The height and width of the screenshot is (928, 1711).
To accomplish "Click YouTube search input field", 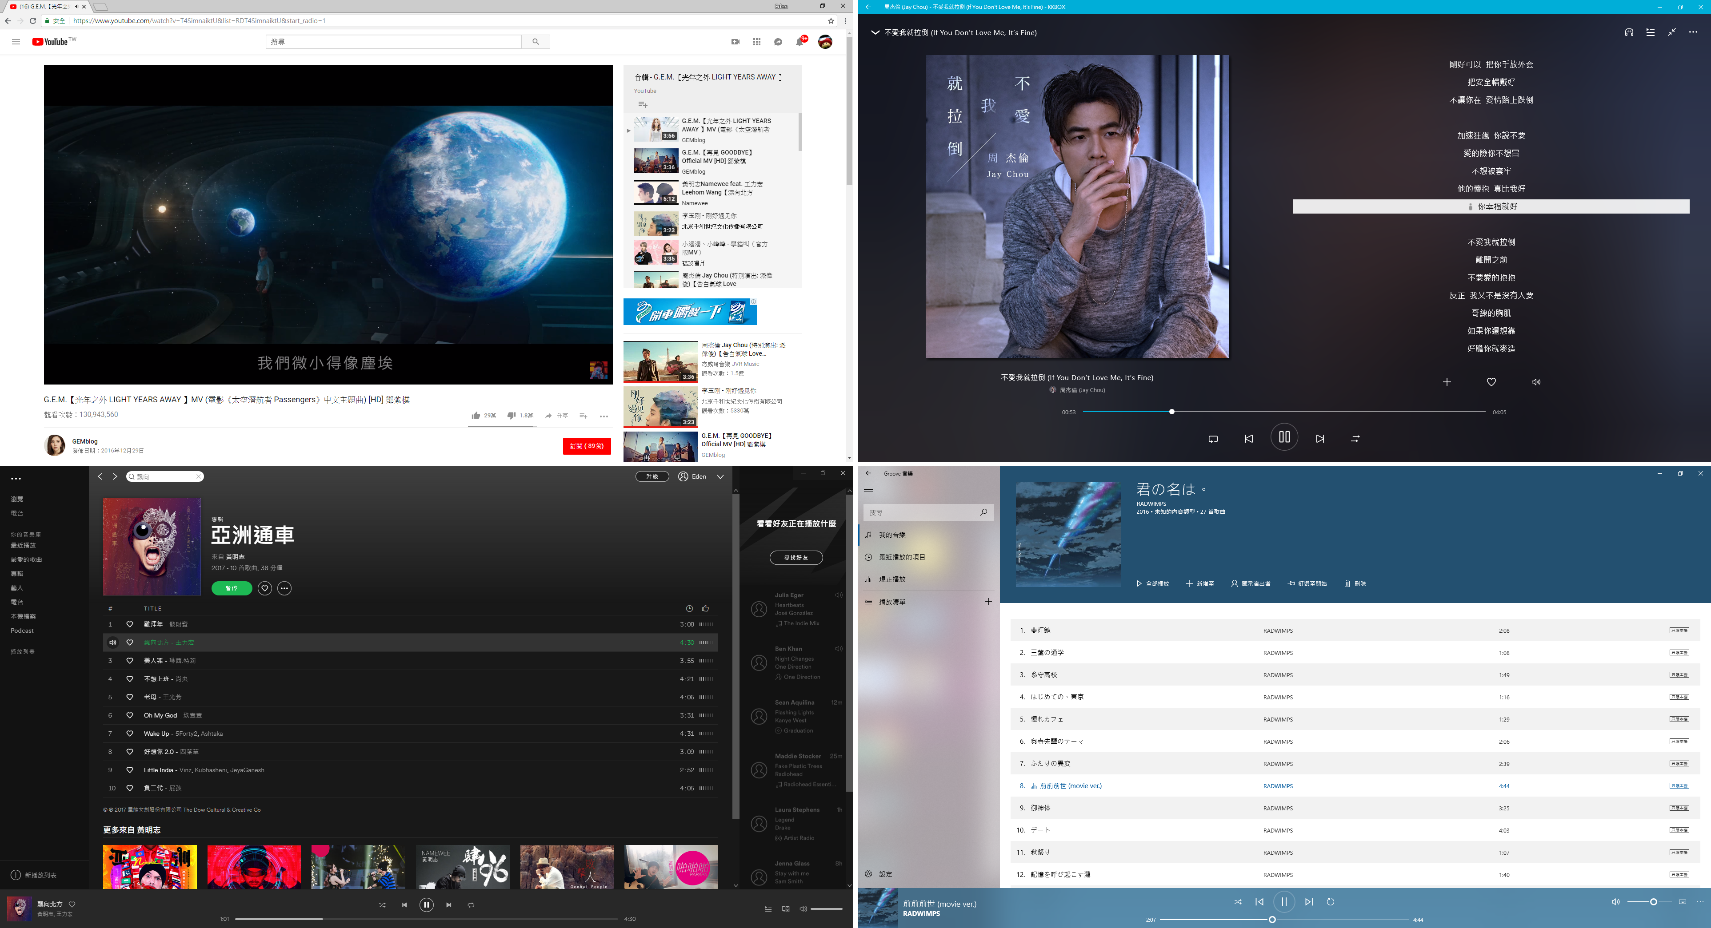I will [394, 42].
